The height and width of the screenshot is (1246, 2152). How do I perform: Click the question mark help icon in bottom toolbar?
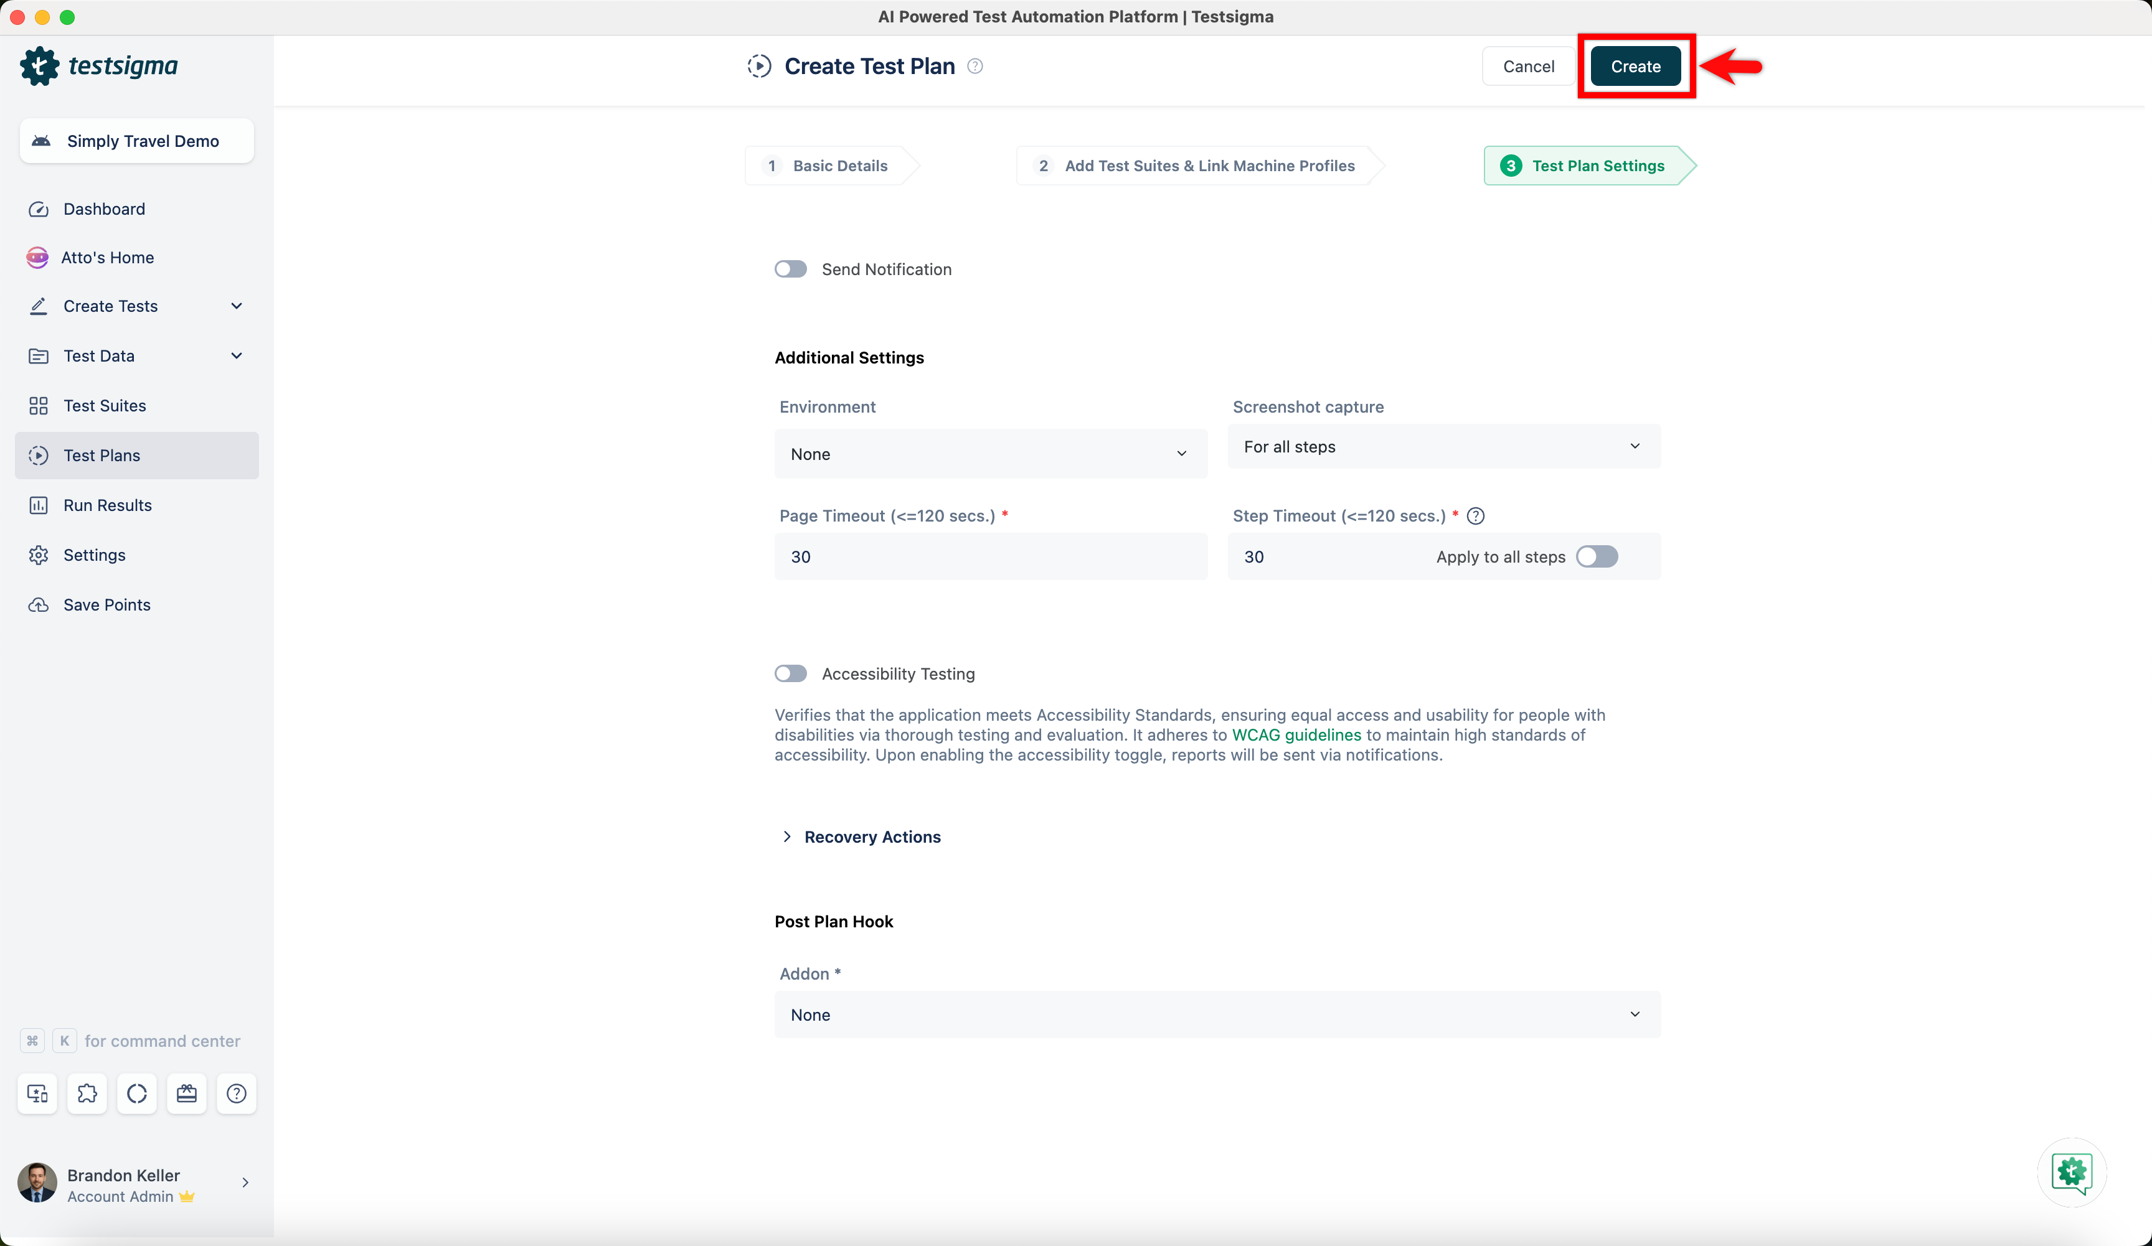point(236,1094)
